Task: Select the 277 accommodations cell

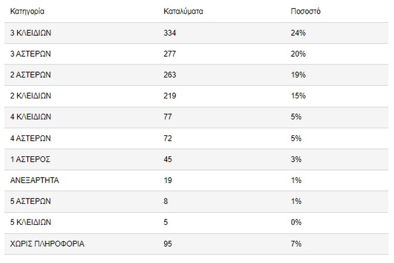Action: pyautogui.click(x=169, y=54)
